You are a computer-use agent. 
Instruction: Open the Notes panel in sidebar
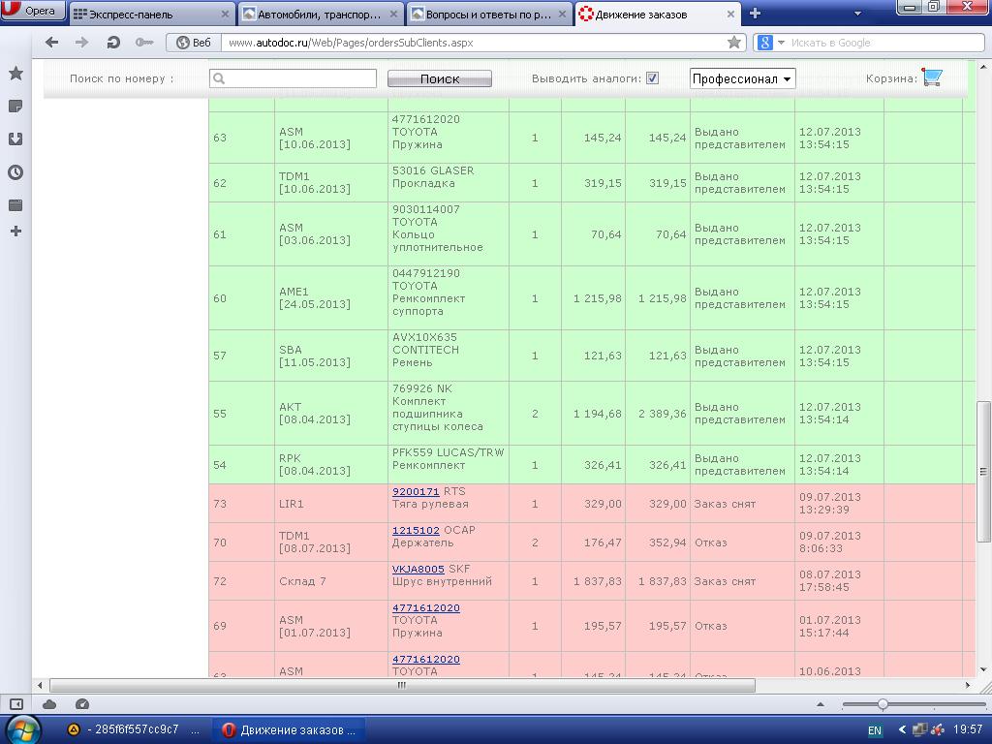tap(15, 107)
